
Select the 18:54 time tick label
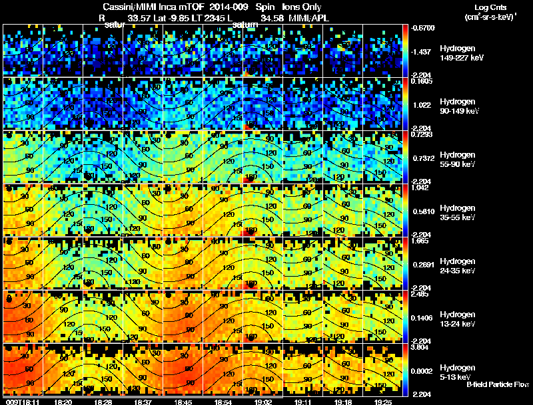223,402
